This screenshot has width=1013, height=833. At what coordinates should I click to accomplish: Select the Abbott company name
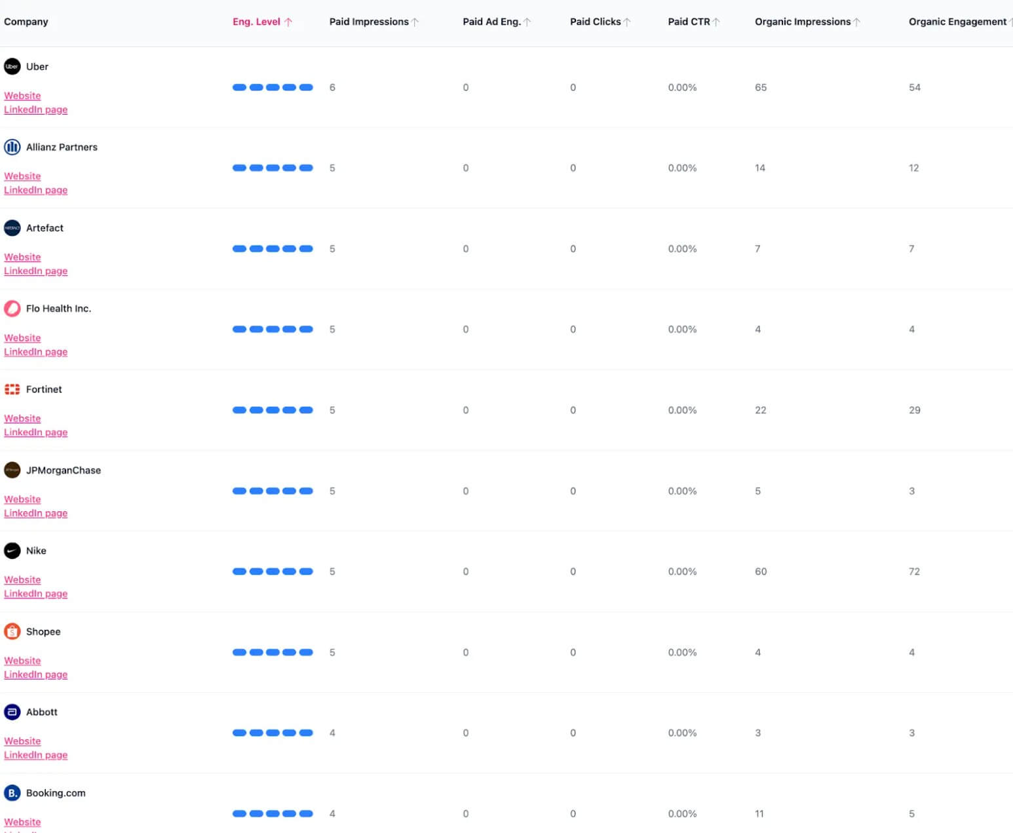[42, 712]
